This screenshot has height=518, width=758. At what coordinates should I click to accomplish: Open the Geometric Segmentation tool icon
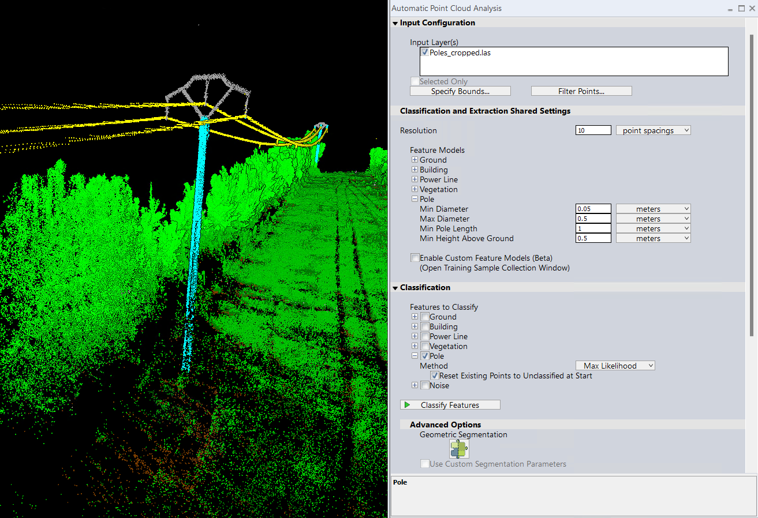click(459, 449)
